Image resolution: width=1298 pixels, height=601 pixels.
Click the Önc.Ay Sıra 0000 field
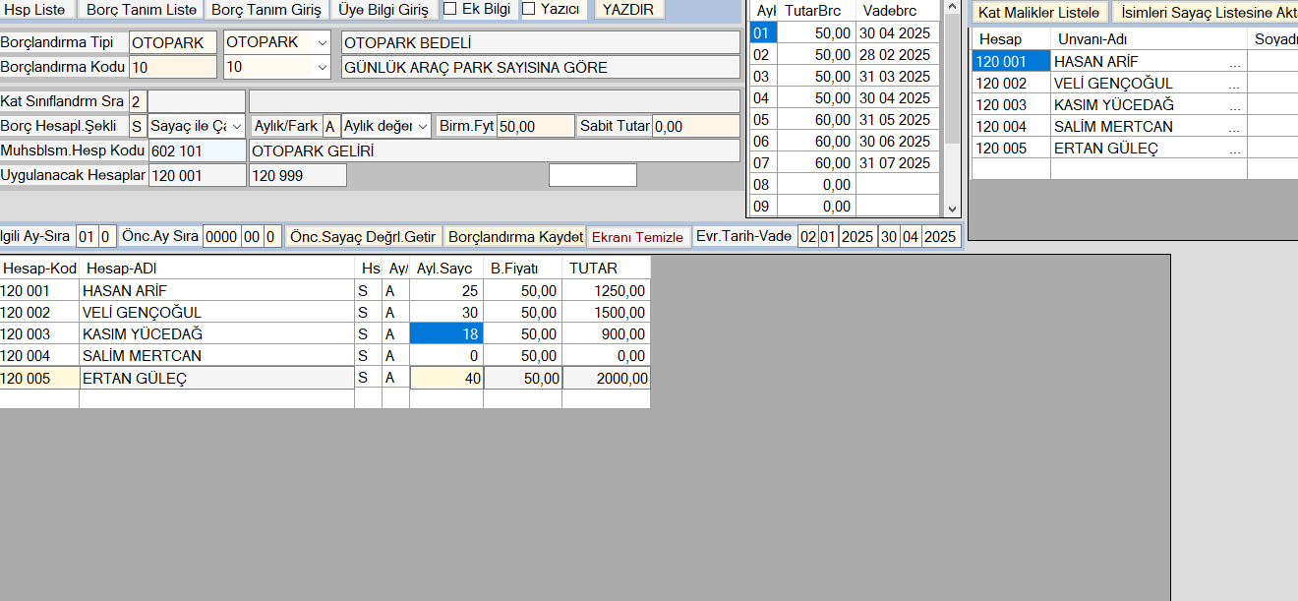(222, 237)
